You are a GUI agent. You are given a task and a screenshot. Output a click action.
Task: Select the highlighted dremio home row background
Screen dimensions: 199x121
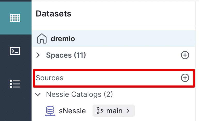click(x=113, y=39)
